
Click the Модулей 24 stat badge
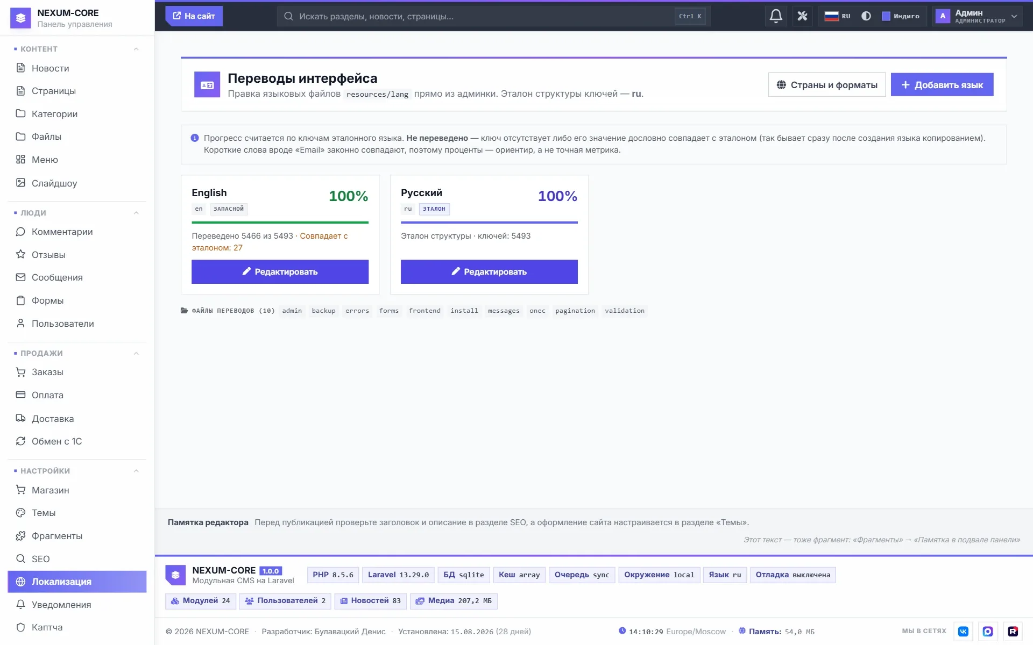[200, 601]
